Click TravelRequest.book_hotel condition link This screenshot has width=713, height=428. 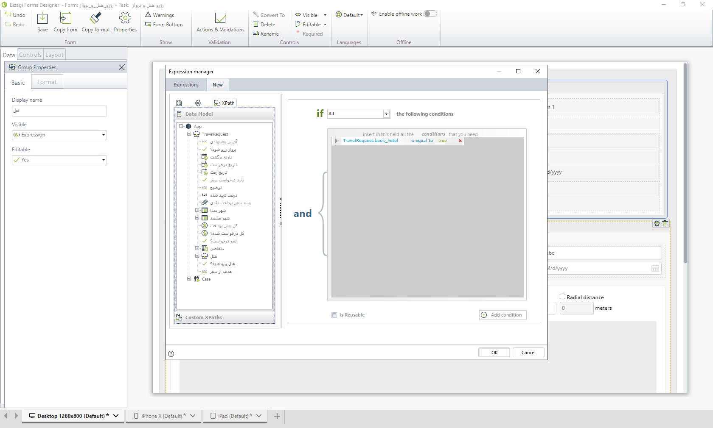tap(371, 141)
